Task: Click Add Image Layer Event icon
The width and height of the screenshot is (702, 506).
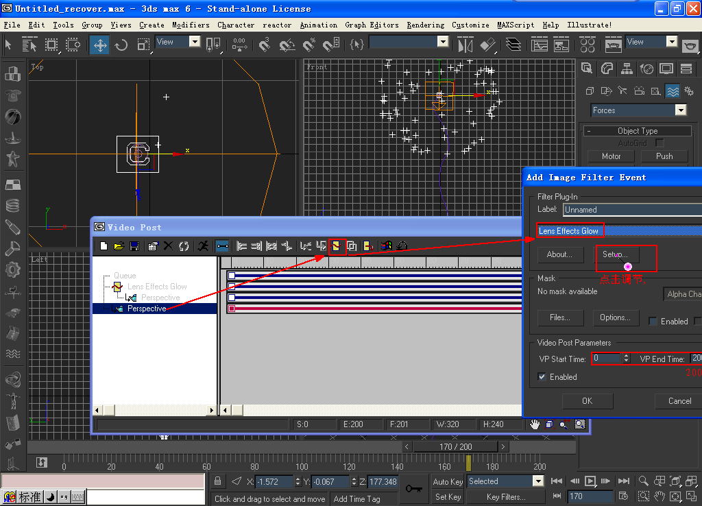Action: (352, 246)
